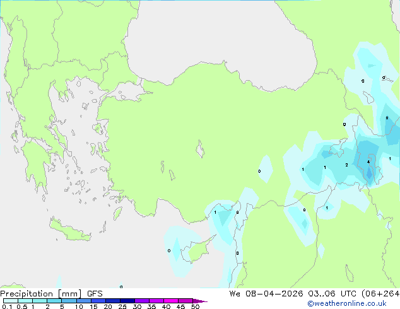This screenshot has width=400, height=309.
Task: Pick the legend swatch for 10–15 mm
Action: (x=84, y=301)
